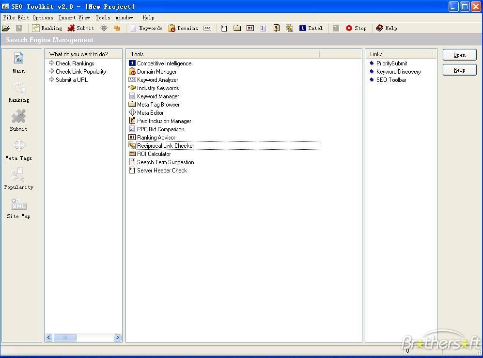Select the Submit puzzle sidebar icon
This screenshot has width=483, height=358.
click(19, 121)
